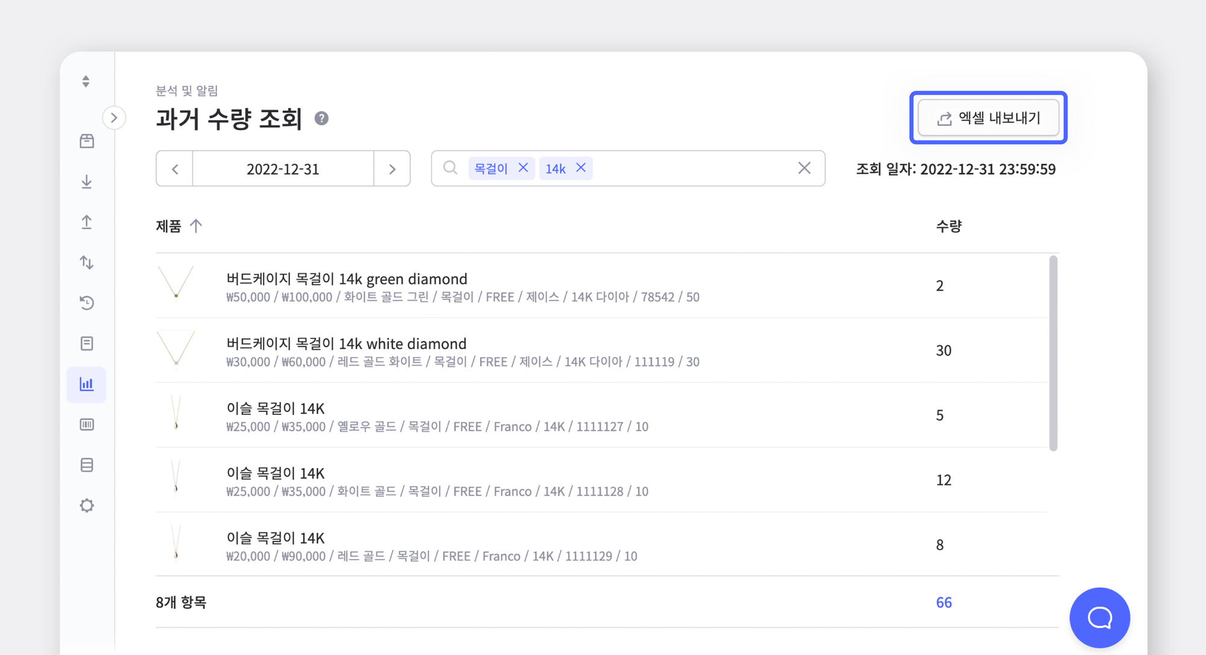Image resolution: width=1206 pixels, height=655 pixels.
Task: Click the search magnifier icon
Action: click(x=450, y=168)
